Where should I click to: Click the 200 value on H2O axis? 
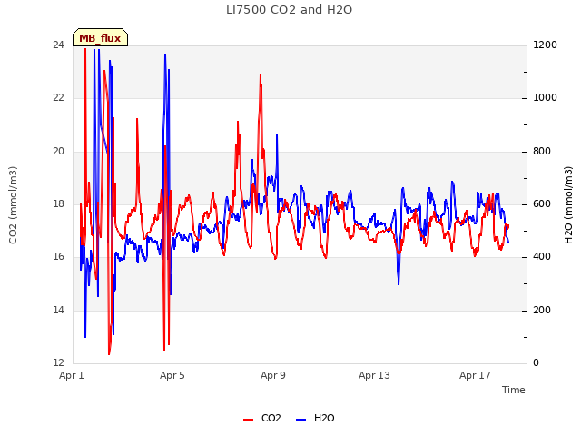coord(542,310)
